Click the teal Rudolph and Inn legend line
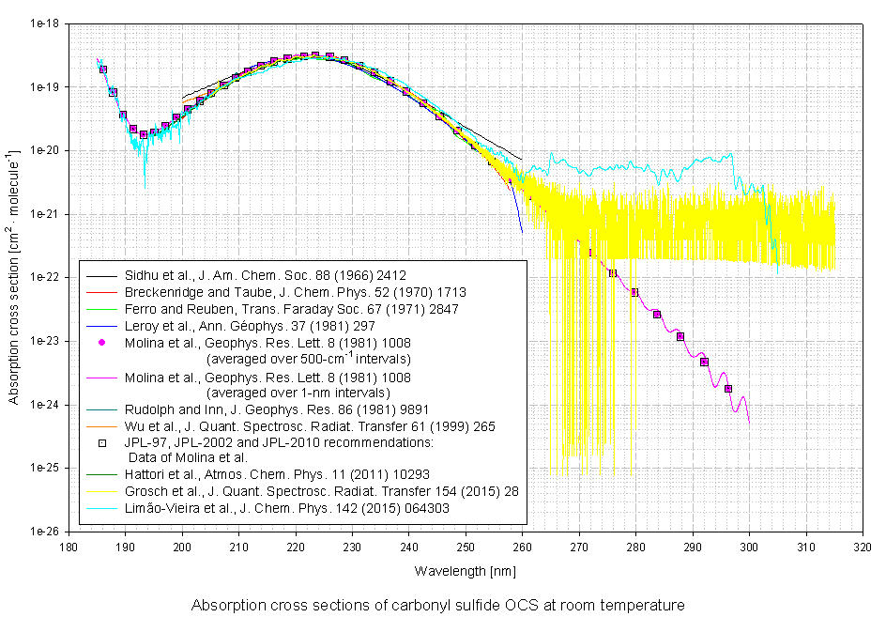This screenshot has width=886, height=617. (x=103, y=409)
